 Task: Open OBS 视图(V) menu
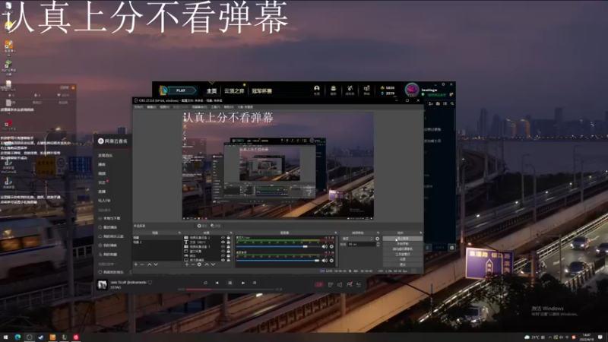[165, 107]
